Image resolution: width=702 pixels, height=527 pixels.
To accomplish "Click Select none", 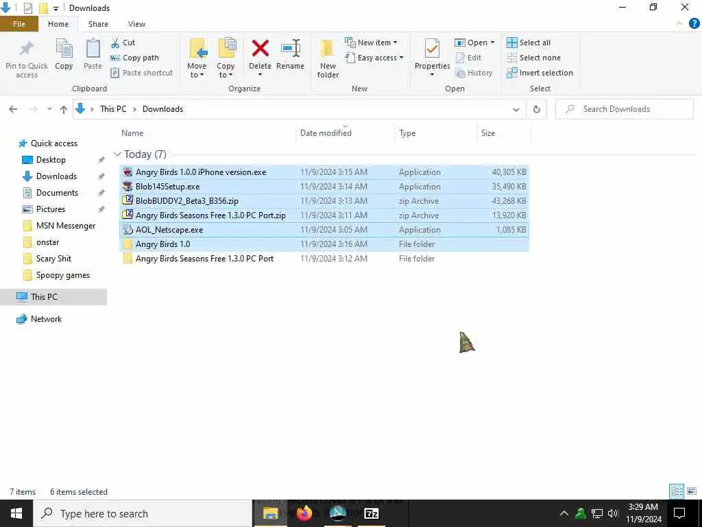I will coord(533,58).
